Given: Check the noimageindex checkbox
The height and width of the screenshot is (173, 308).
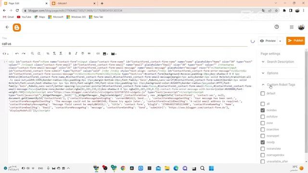Looking at the screenshot, I should [263, 155].
